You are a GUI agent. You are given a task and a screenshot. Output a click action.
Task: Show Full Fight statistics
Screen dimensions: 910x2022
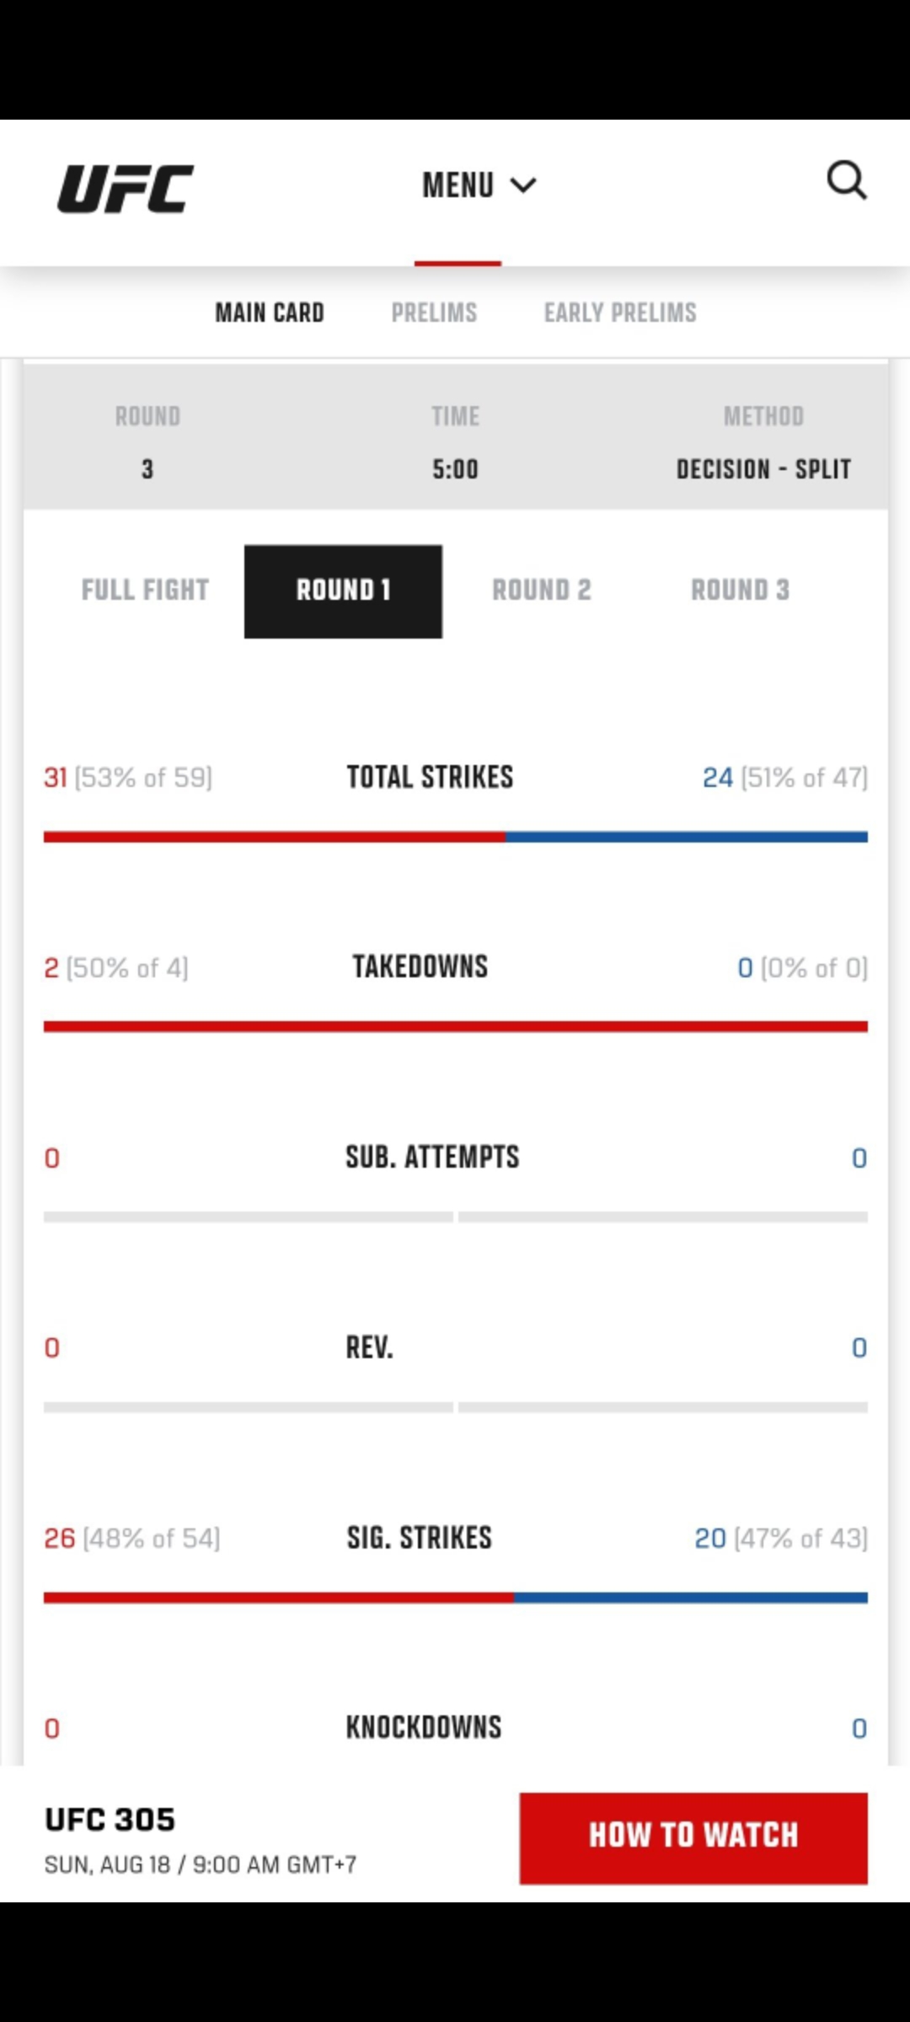(x=145, y=590)
